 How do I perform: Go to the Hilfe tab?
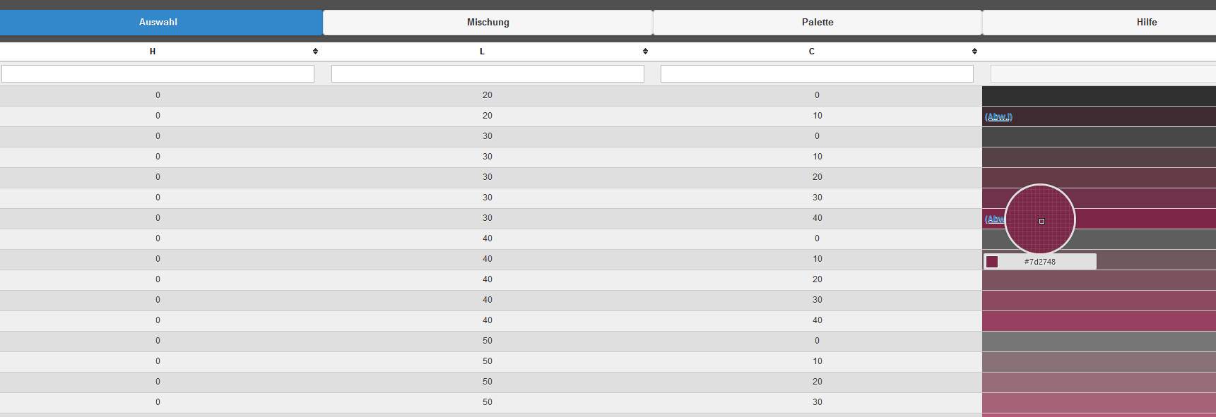pyautogui.click(x=1146, y=23)
